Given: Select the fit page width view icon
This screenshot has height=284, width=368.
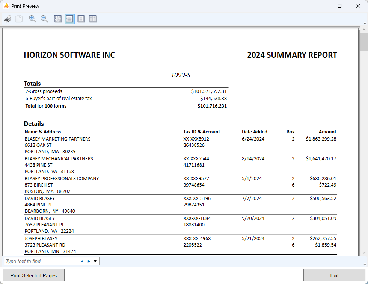Looking at the screenshot, I should pyautogui.click(x=69, y=19).
